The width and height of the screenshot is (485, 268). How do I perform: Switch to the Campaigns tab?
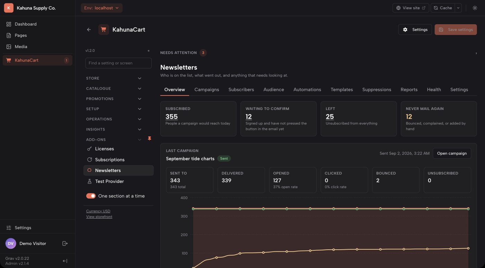tap(207, 90)
